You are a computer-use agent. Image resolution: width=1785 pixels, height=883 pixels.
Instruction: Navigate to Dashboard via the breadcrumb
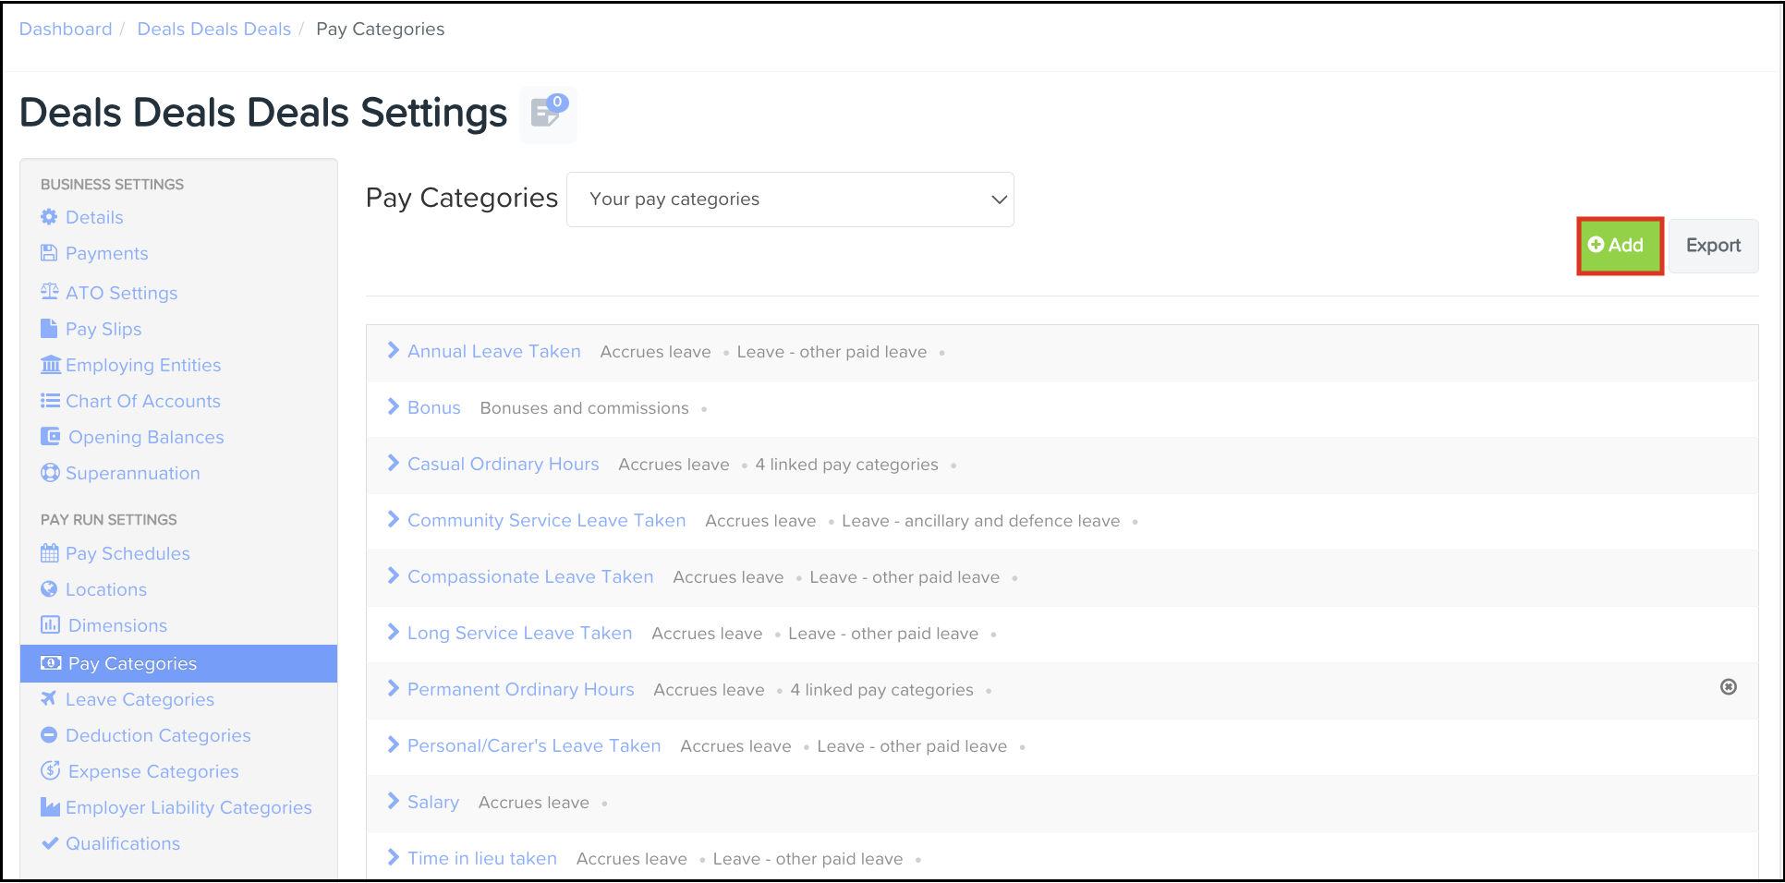point(65,29)
